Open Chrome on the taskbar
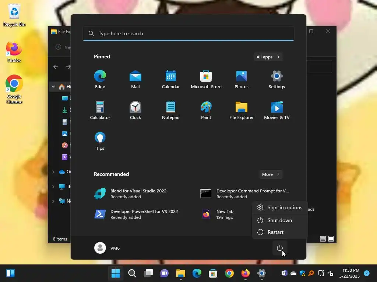The height and width of the screenshot is (282, 377). coord(229,273)
